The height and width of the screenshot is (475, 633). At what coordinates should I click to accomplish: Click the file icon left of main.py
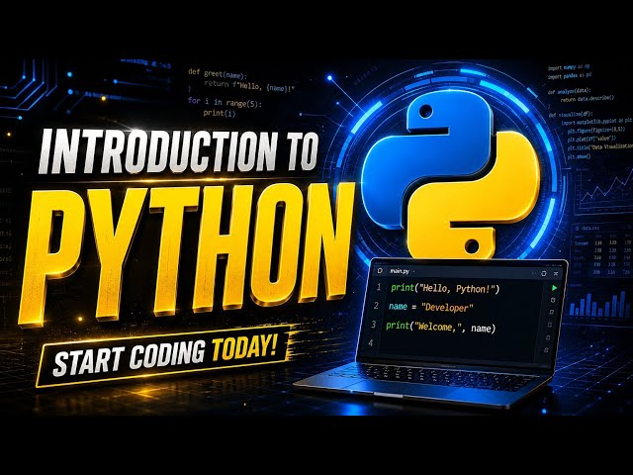380,270
